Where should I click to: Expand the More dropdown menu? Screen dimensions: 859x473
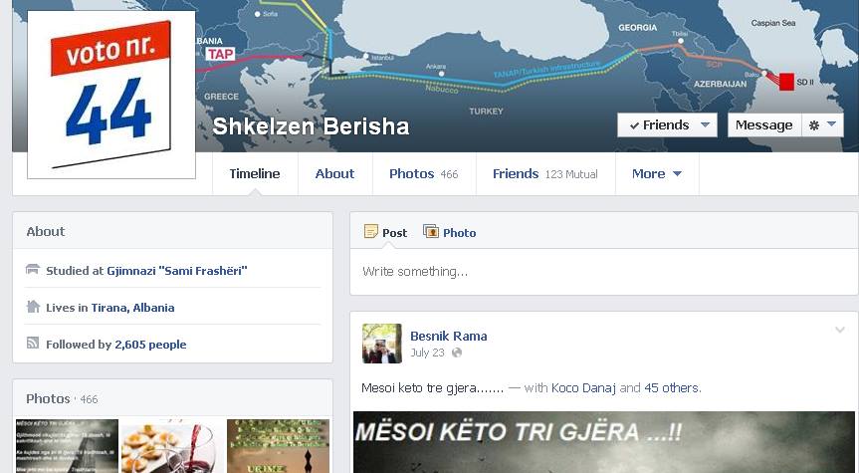(656, 173)
